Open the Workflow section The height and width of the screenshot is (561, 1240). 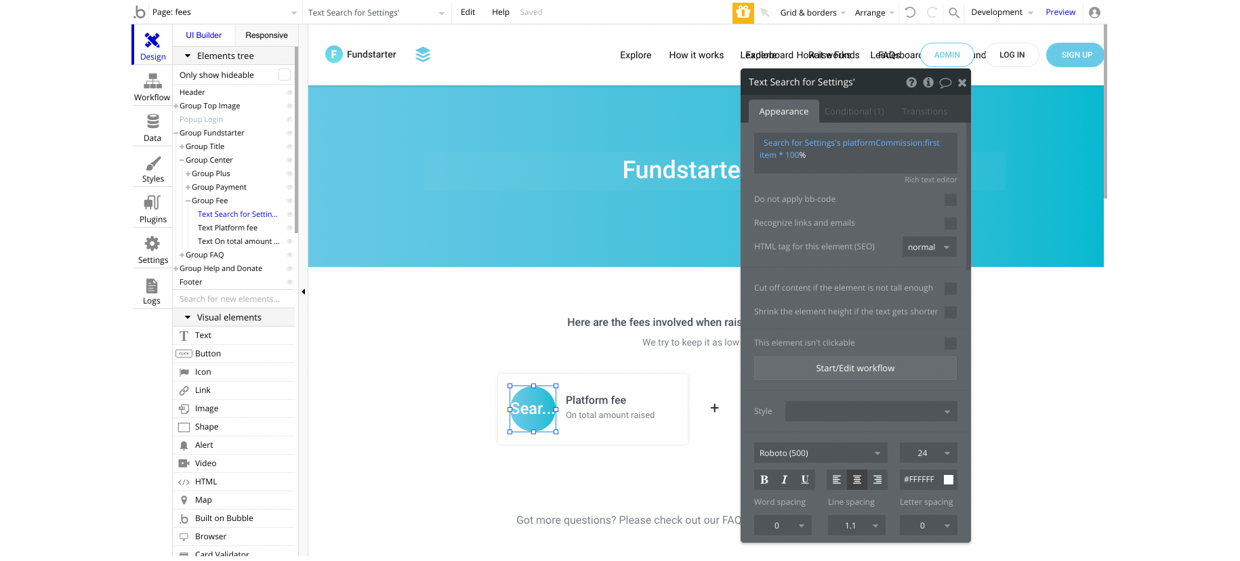coord(152,87)
